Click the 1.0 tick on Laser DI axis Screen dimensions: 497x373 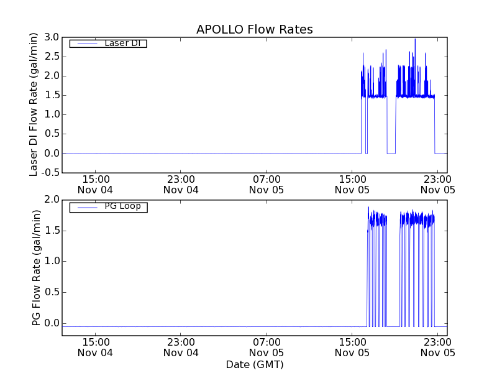click(x=52, y=114)
